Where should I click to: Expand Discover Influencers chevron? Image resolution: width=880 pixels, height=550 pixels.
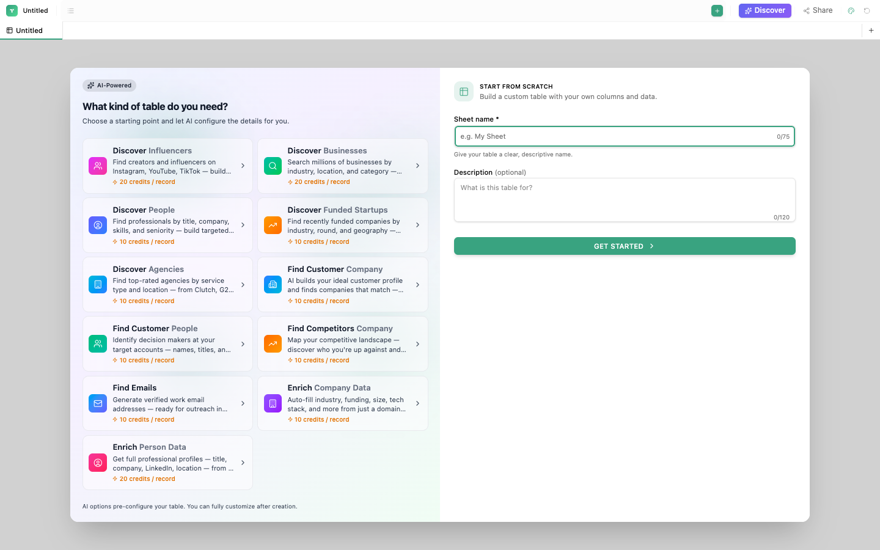(x=243, y=166)
